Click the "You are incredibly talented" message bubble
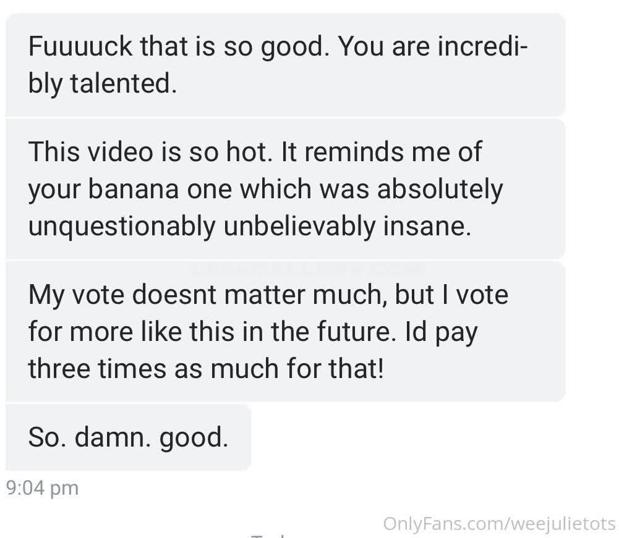619x538 pixels. click(284, 65)
